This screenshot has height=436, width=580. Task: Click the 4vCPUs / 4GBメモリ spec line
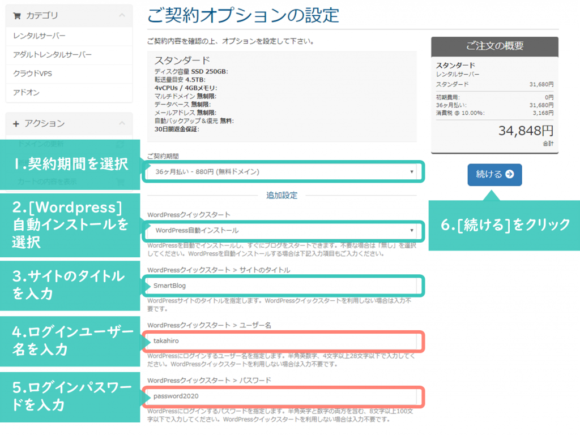coord(186,88)
